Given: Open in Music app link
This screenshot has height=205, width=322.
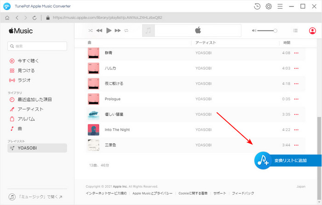Looking at the screenshot, I should click(35, 197).
